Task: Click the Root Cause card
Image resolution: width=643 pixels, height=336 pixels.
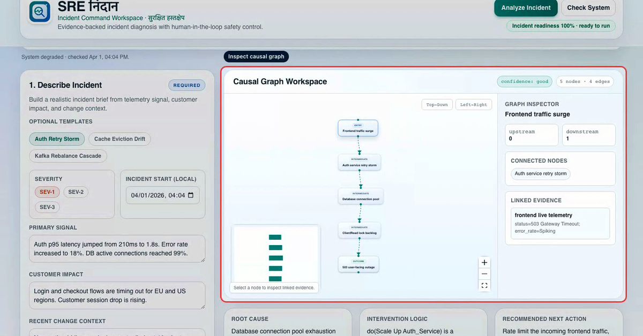Action: coord(288,323)
